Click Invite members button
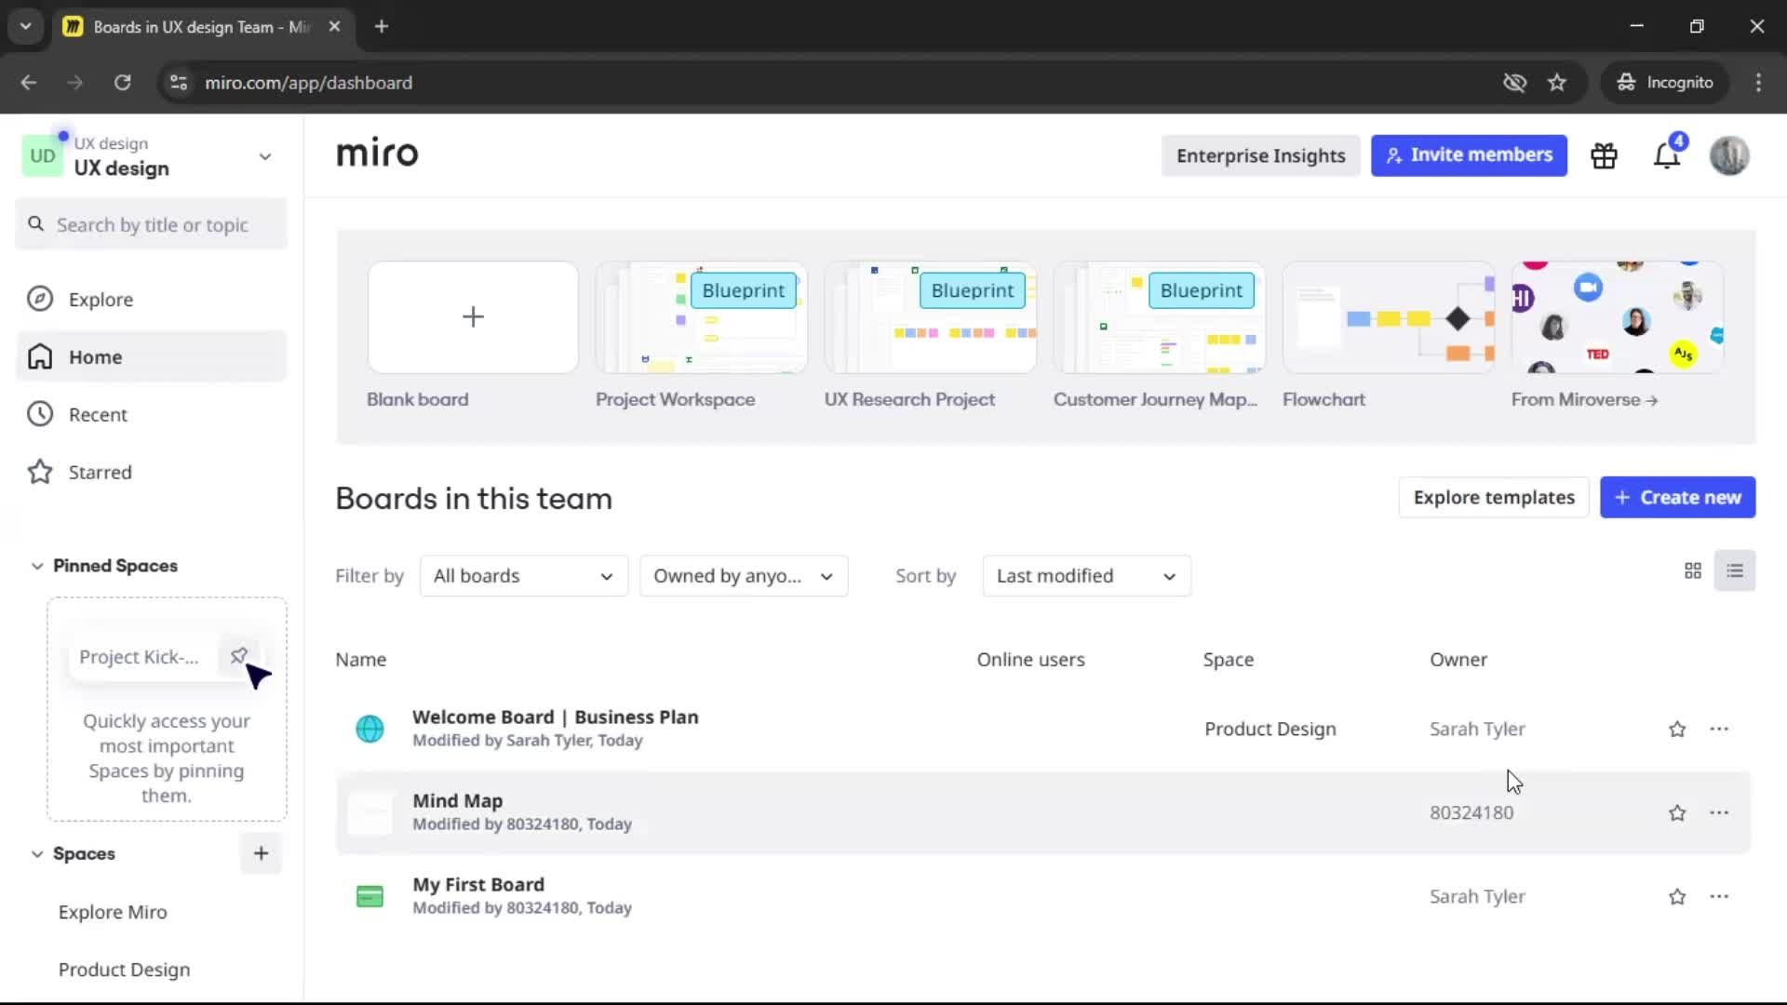Image resolution: width=1787 pixels, height=1005 pixels. pyautogui.click(x=1469, y=155)
